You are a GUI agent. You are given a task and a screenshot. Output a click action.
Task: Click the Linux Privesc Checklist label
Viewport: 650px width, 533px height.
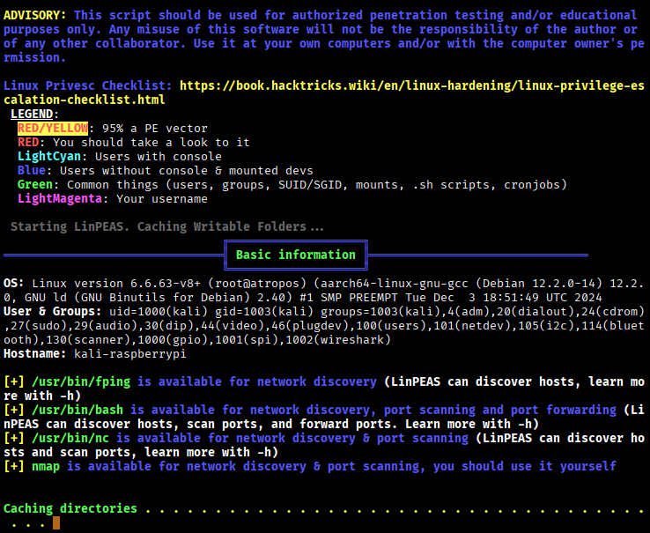click(x=88, y=85)
